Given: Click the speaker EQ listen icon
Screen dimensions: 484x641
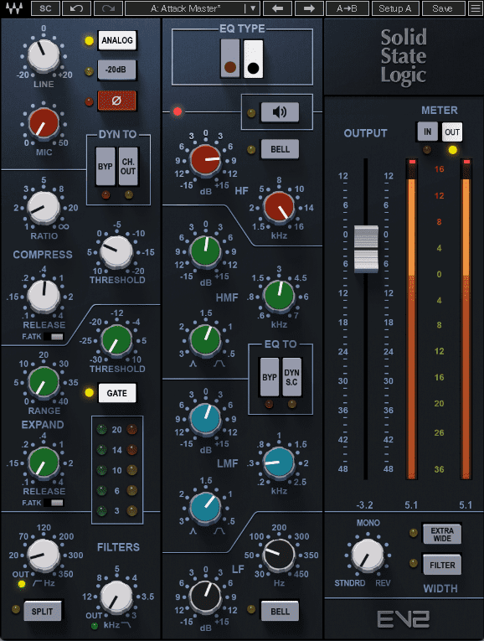Looking at the screenshot, I should 280,112.
